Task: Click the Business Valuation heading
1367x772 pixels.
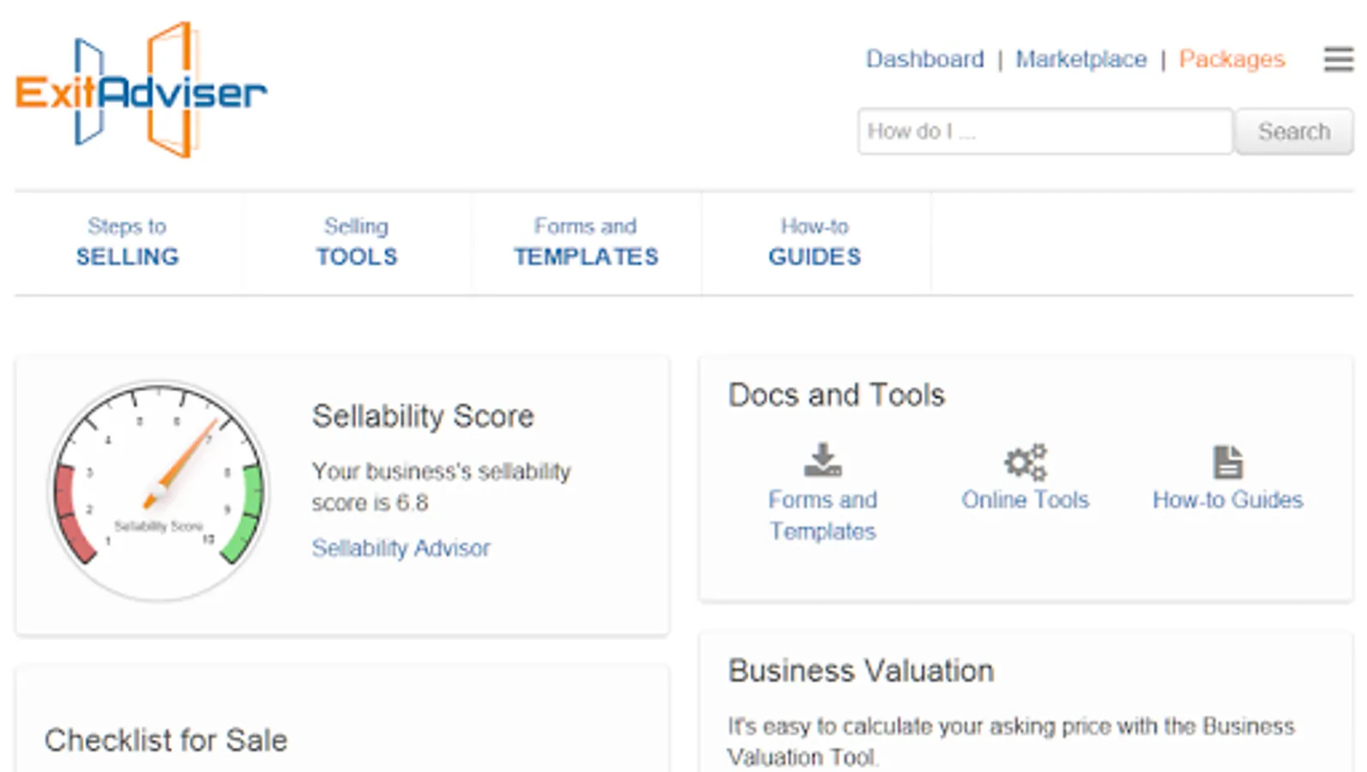Action: pyautogui.click(x=860, y=671)
